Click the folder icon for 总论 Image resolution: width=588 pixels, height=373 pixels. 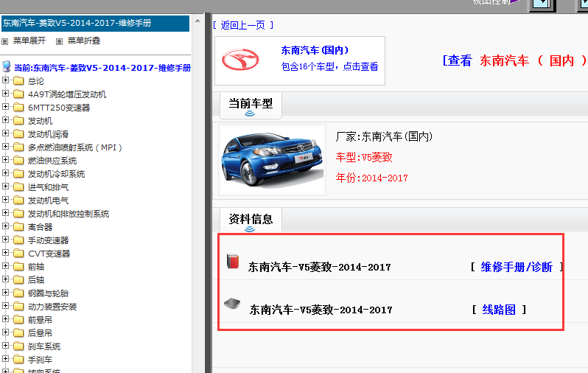(x=18, y=80)
